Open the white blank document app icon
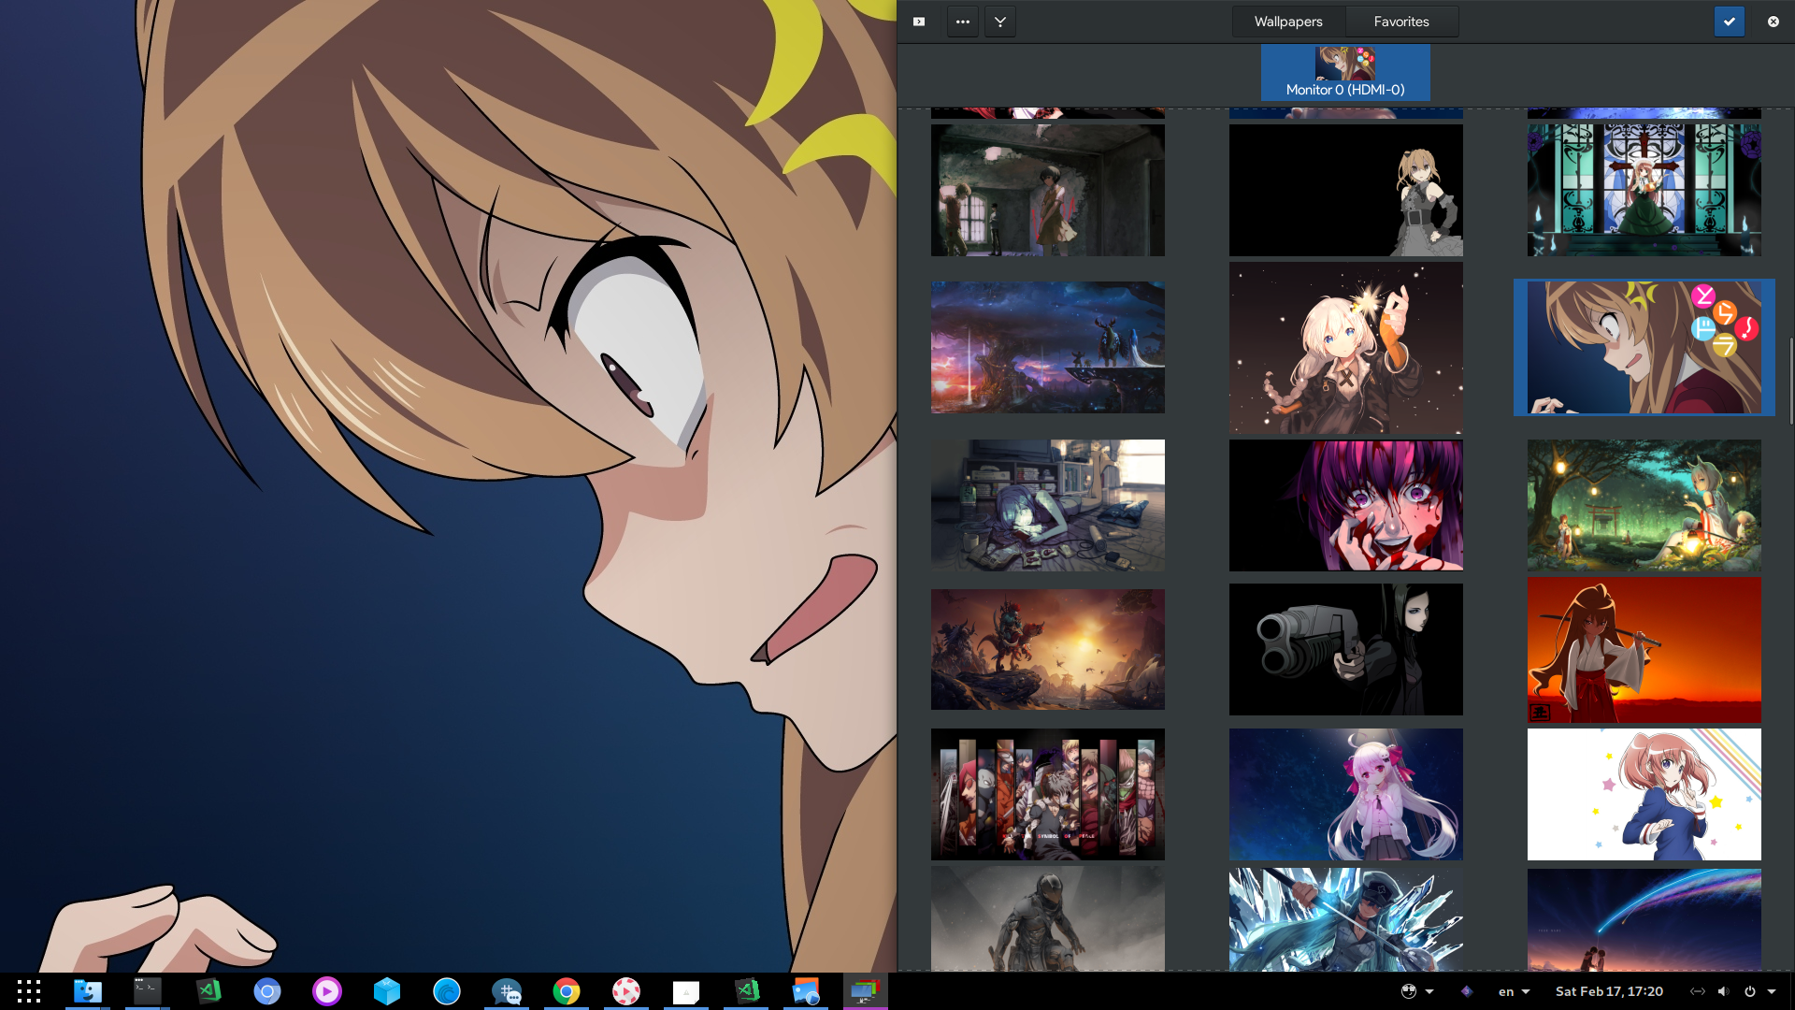The image size is (1795, 1010). coord(686,991)
